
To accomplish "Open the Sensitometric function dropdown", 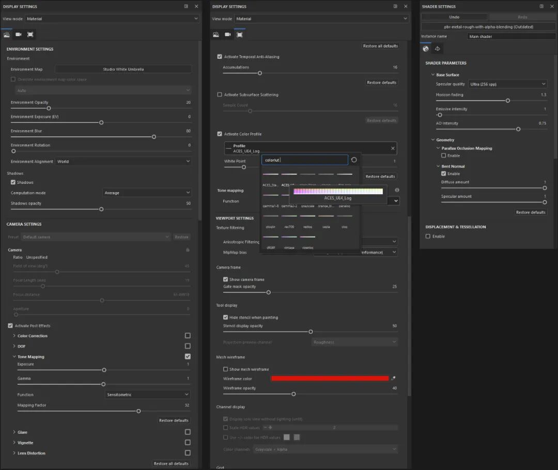I will (x=147, y=394).
